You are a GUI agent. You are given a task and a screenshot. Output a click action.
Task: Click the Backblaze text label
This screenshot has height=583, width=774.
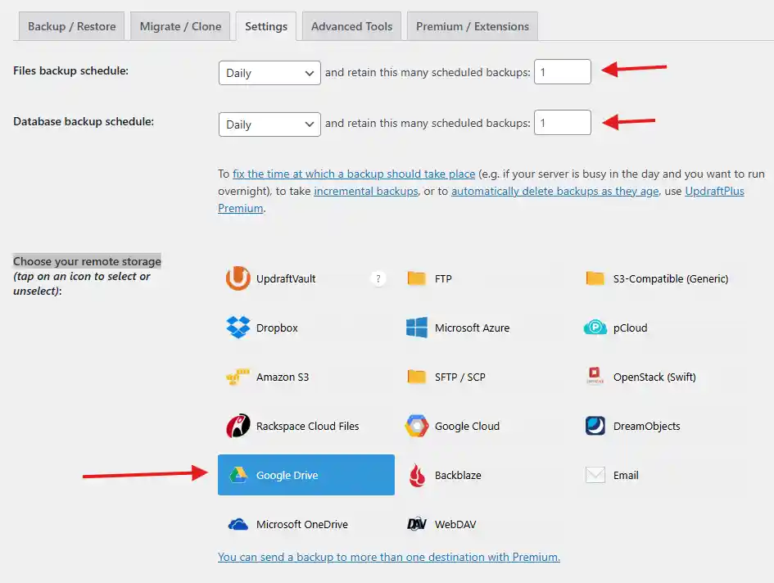click(458, 476)
